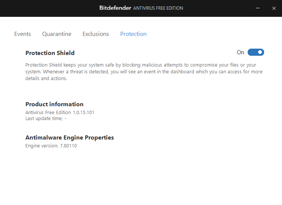This screenshot has height=205, width=282.
Task: Open the Quarantine tab
Action: click(x=57, y=34)
